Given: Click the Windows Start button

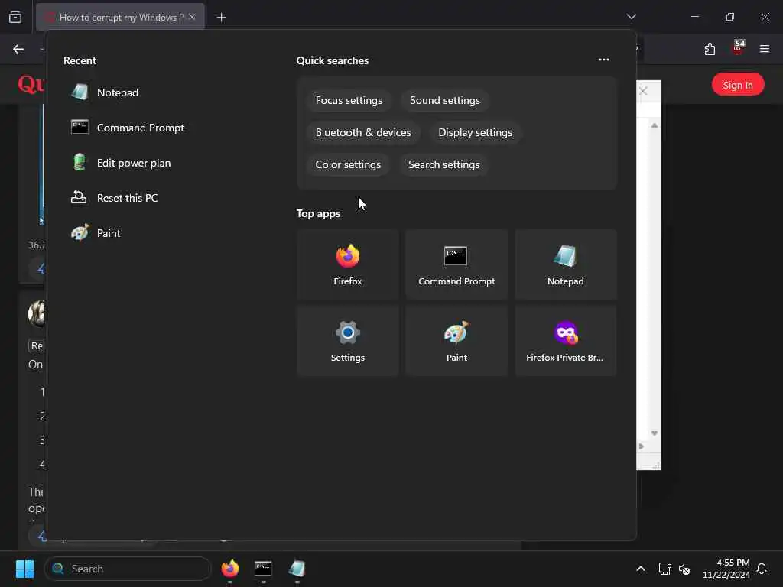Looking at the screenshot, I should 24,569.
